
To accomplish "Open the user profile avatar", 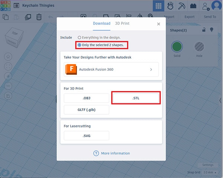I will tap(216, 6).
